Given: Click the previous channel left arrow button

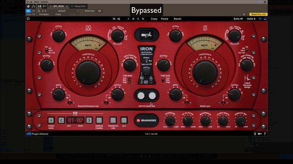Looking at the screenshot, I should pyautogui.click(x=61, y=120).
